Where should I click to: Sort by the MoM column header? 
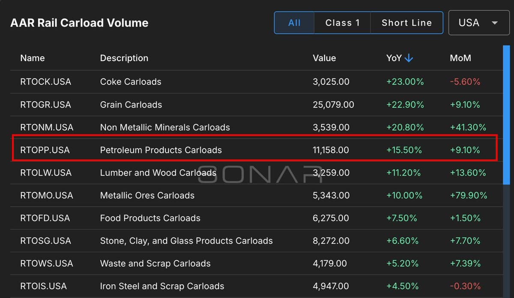click(x=460, y=58)
